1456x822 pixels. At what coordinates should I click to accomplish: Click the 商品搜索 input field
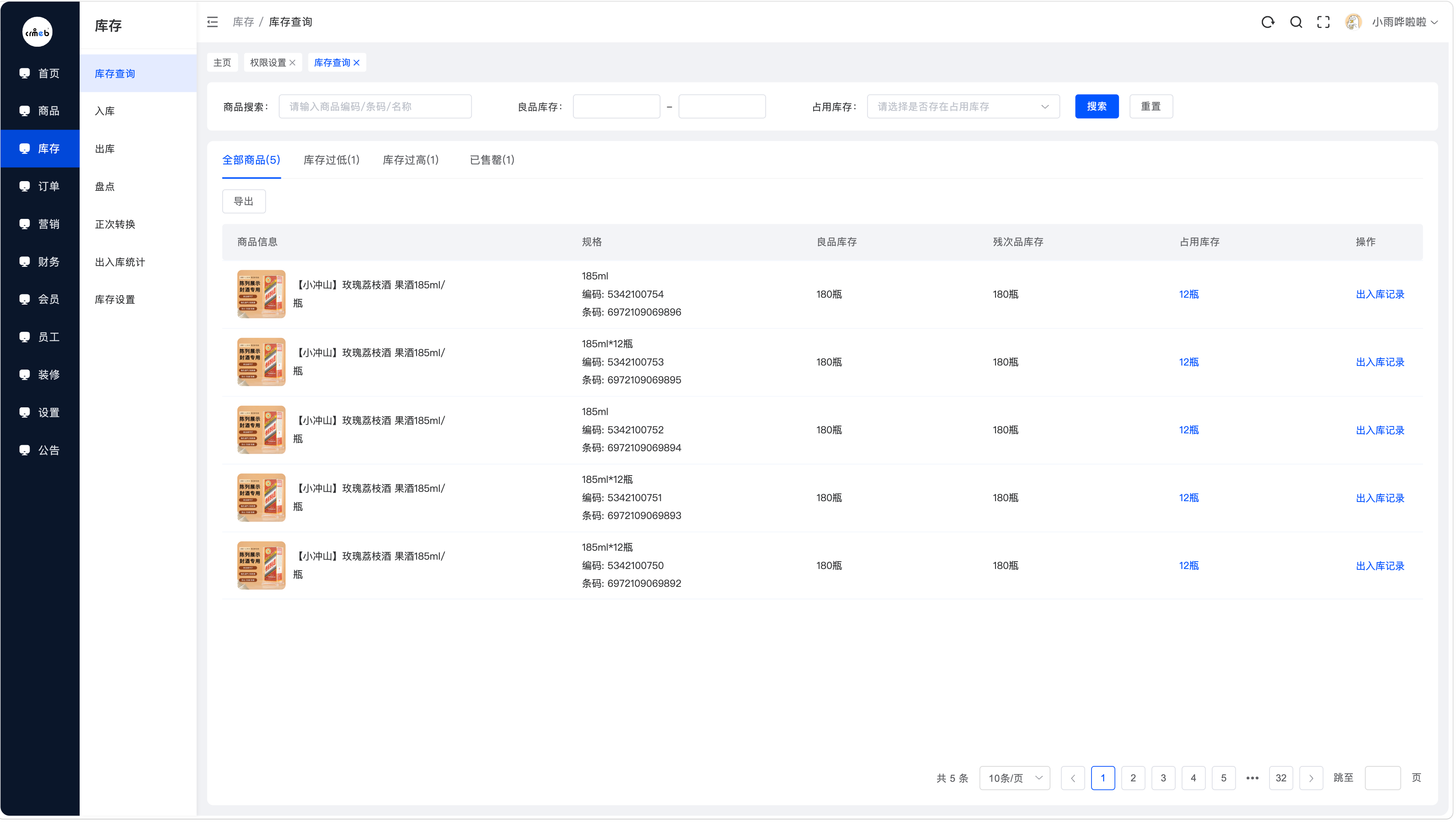coord(375,106)
